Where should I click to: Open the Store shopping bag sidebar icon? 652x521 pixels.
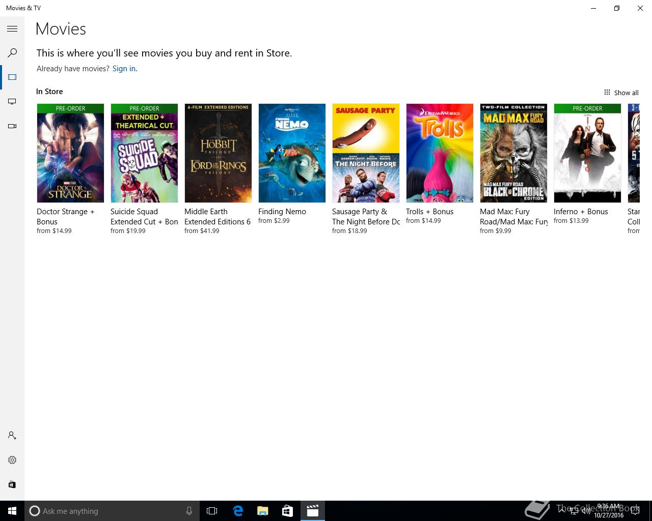click(x=12, y=484)
